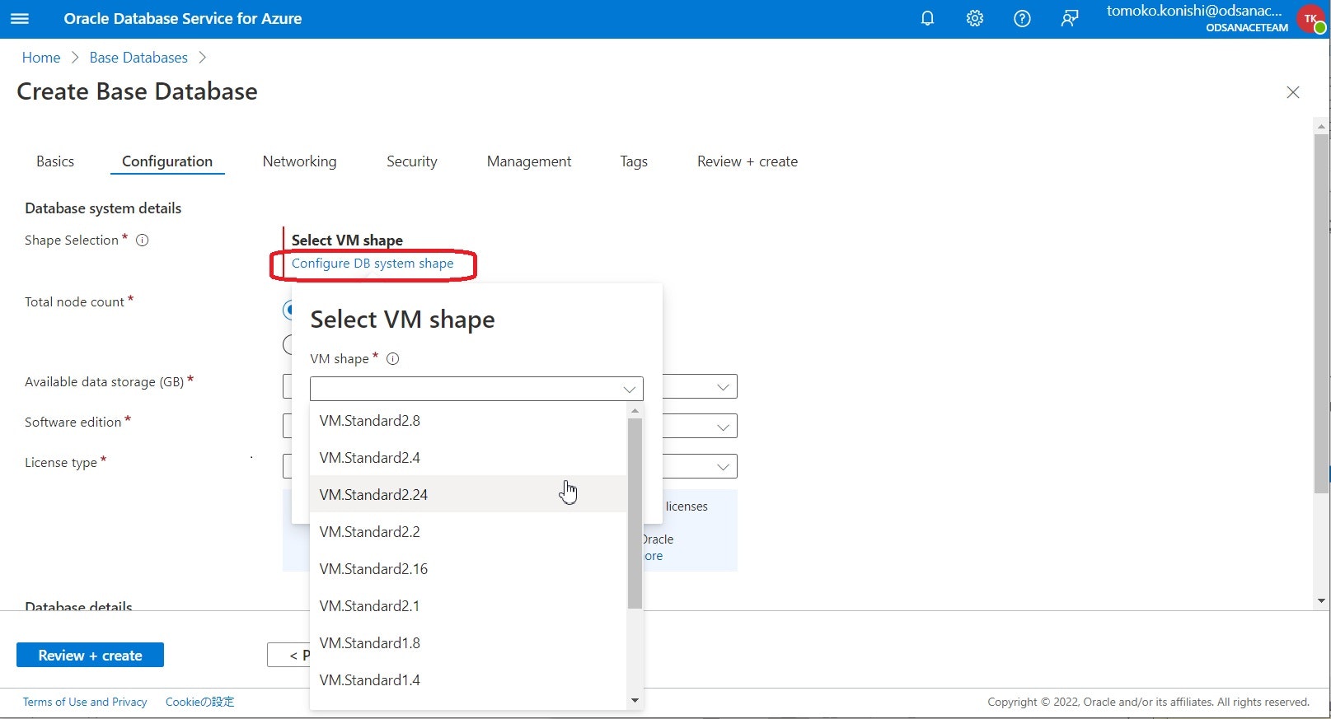1331x719 pixels.
Task: Click the main page vertical scrollbar
Action: pos(1322,313)
